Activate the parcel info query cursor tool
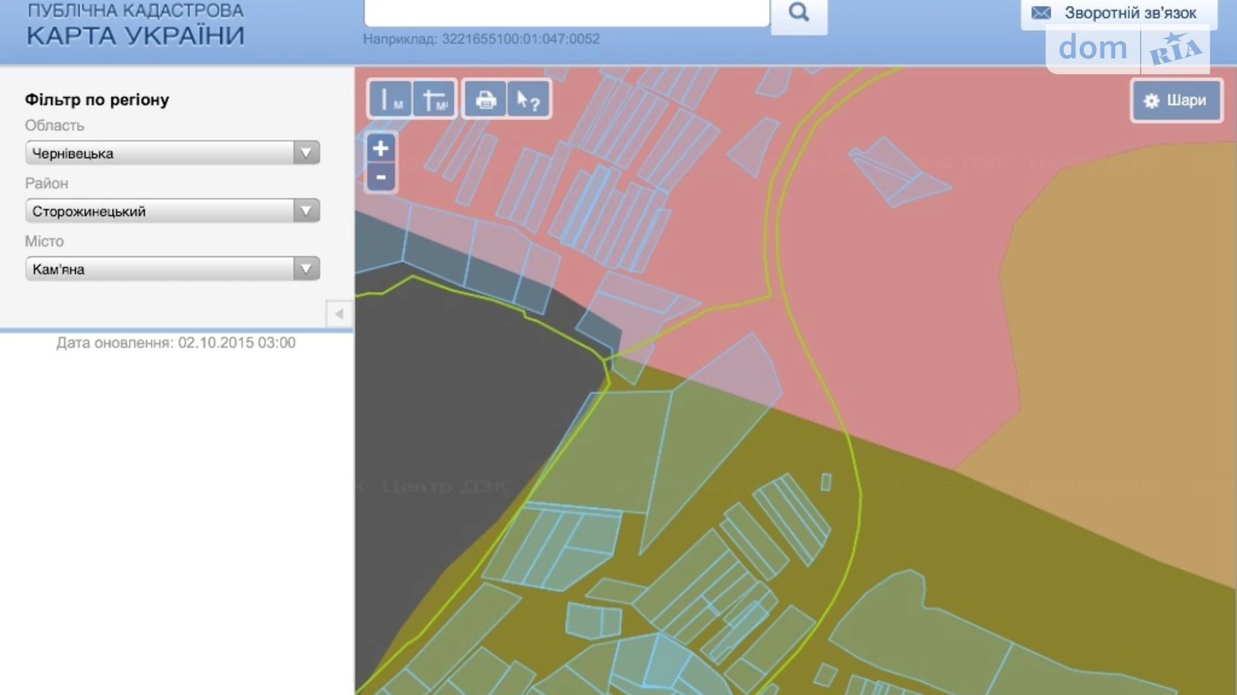Image resolution: width=1237 pixels, height=695 pixels. (x=528, y=100)
